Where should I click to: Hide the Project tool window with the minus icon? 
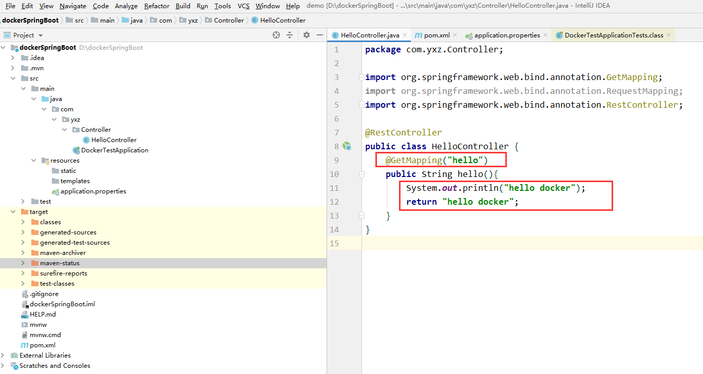(320, 35)
